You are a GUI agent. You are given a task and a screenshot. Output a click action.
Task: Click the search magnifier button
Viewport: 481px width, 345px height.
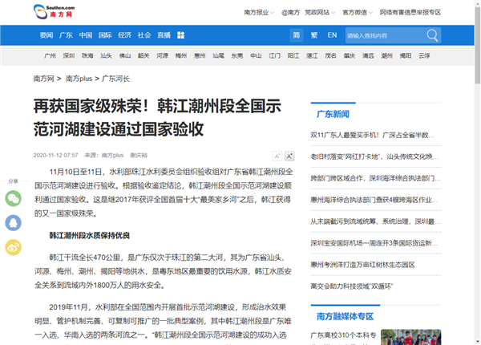432,35
